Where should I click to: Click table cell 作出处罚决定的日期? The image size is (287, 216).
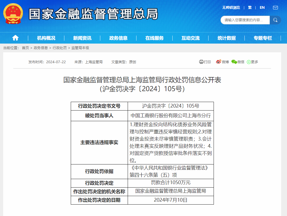(x=99, y=200)
